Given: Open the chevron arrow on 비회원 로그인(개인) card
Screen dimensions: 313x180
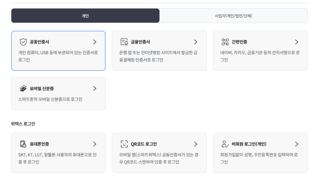Looking at the screenshot, I should [297, 144].
